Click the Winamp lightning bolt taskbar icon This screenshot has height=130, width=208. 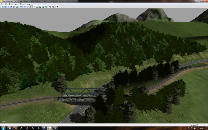[x=27, y=128]
